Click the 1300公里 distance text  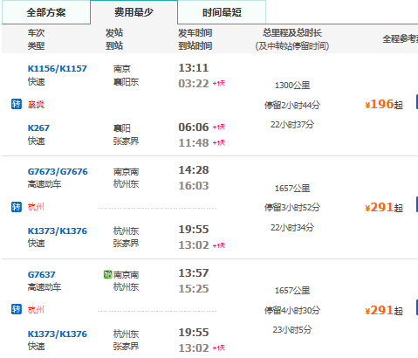292,86
